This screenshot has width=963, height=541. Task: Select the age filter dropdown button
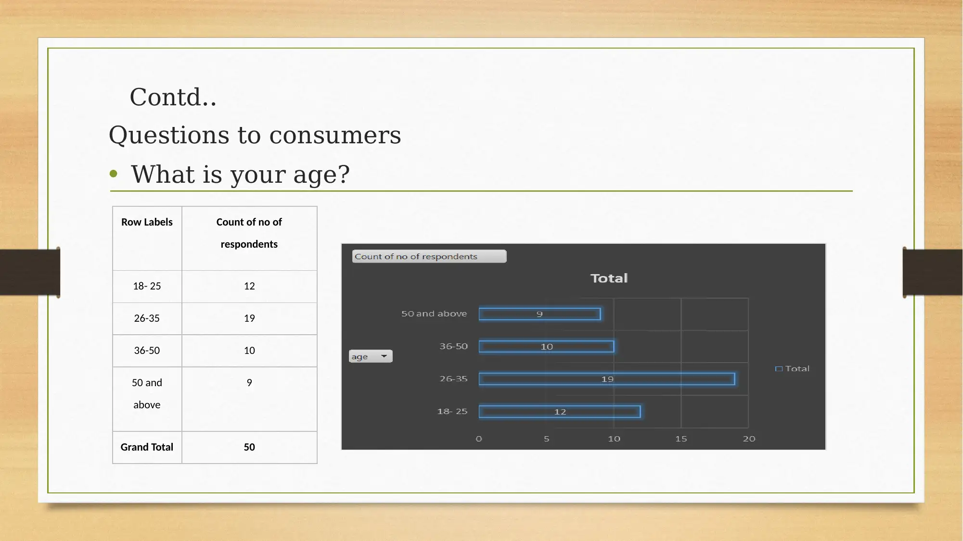[371, 356]
